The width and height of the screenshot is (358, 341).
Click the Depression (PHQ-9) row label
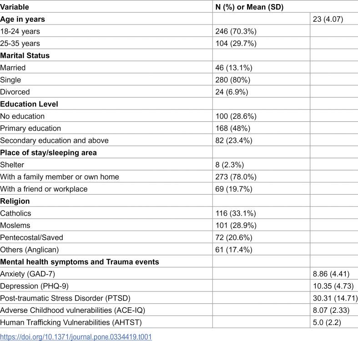[x=34, y=286]
